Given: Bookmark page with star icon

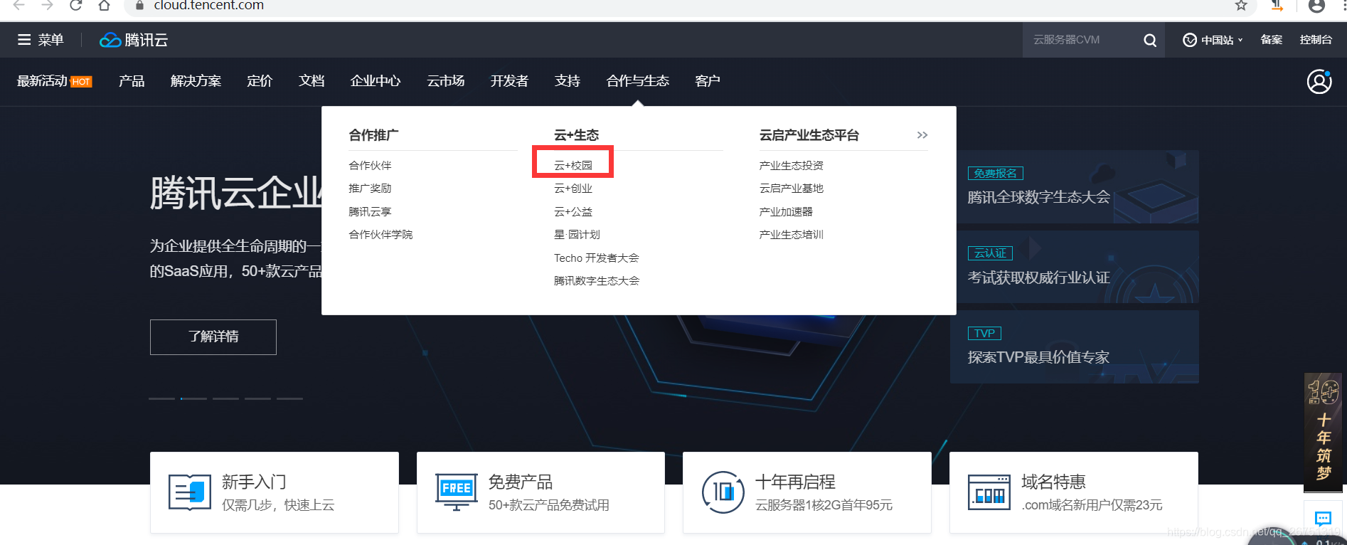Looking at the screenshot, I should [1241, 5].
